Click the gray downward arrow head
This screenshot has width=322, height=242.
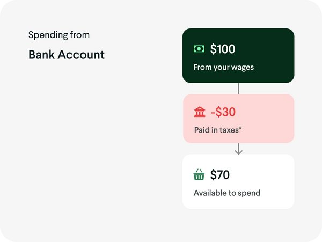coord(239,151)
